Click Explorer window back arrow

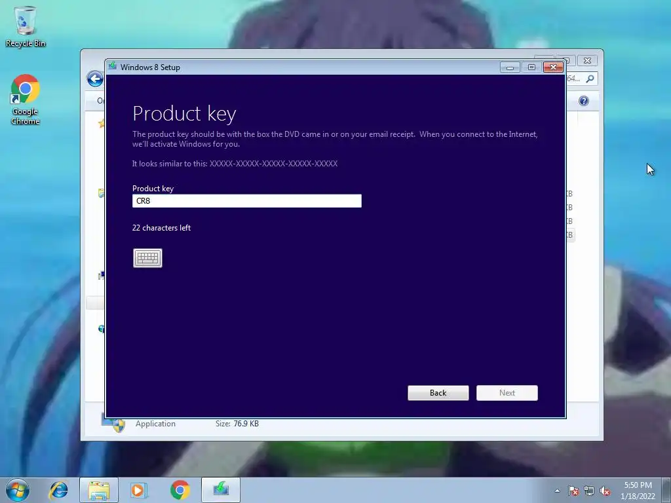click(95, 79)
